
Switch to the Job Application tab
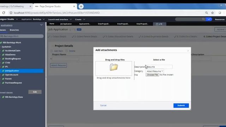pos(66,24)
